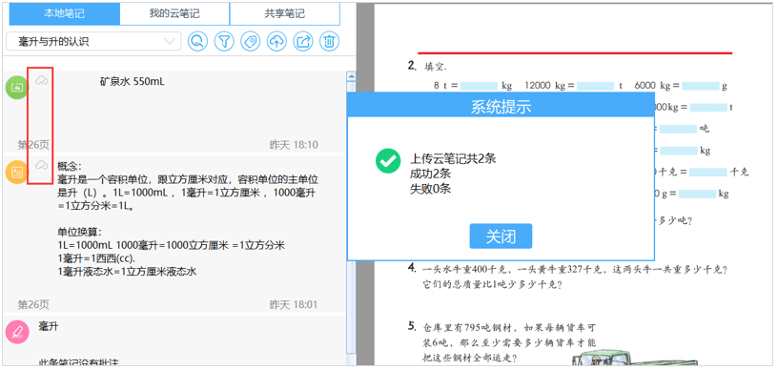The width and height of the screenshot is (778, 370).
Task: Open the 共享笔记 tab
Action: [x=285, y=14]
